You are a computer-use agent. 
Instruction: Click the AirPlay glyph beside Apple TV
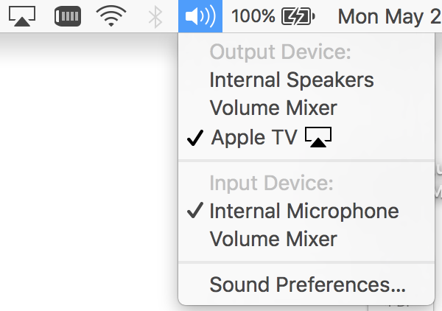(318, 137)
